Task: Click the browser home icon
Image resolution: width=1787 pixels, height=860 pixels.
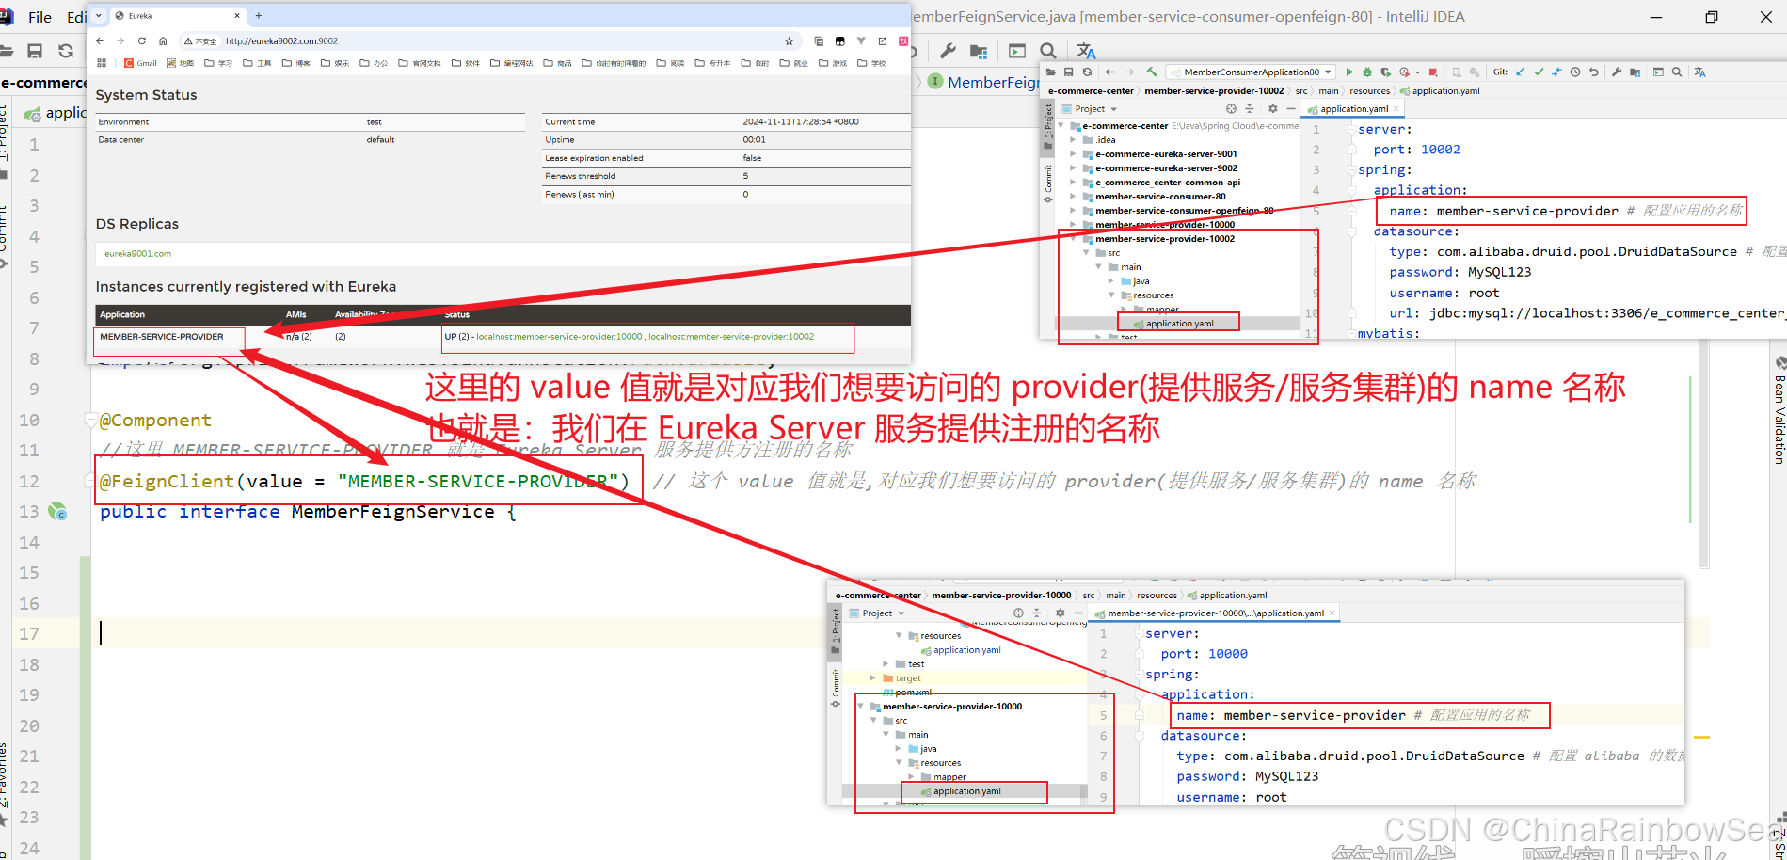Action: (x=163, y=40)
